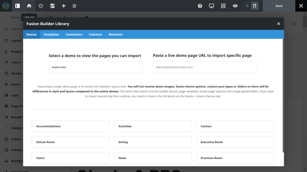This screenshot has height=172, width=307.
Task: Close the Fusion Builder Library dialog
Action: tap(278, 23)
